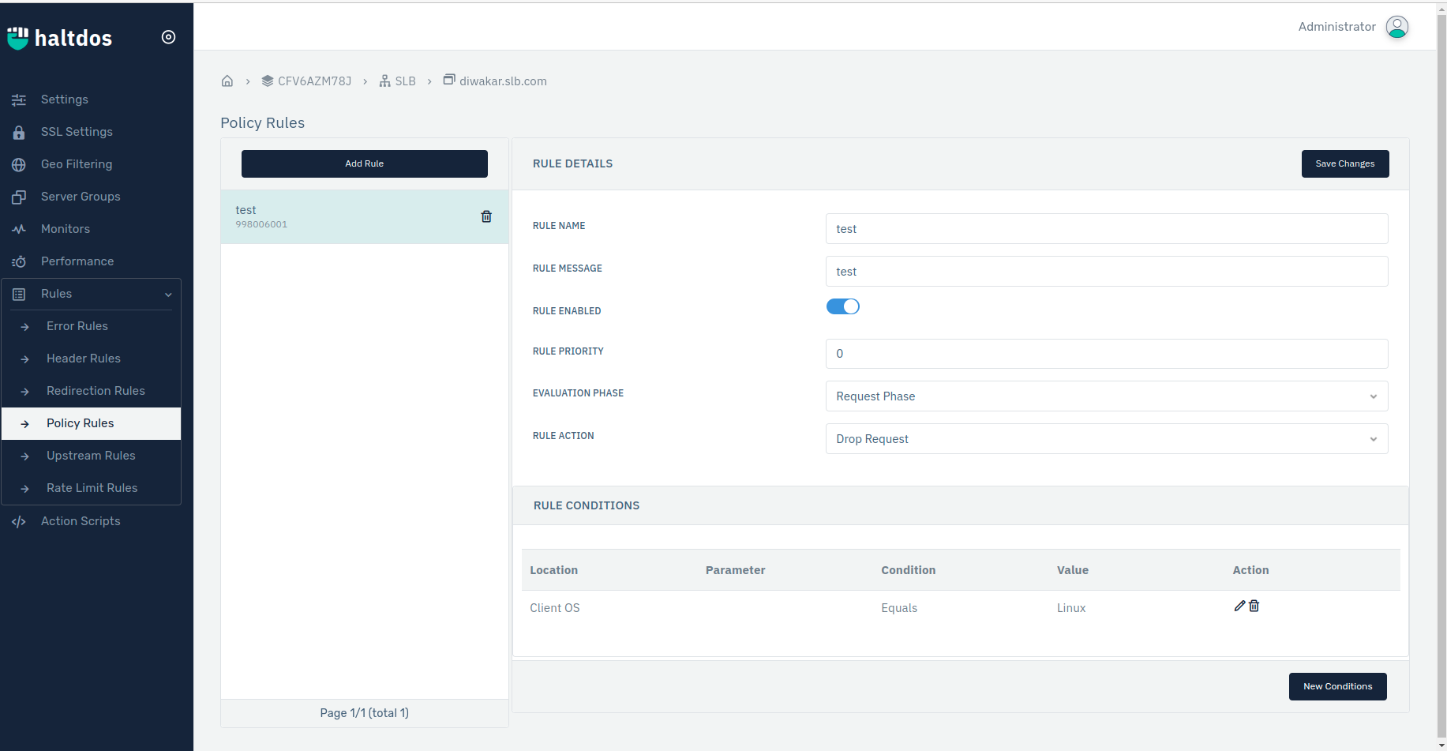Click the SSL Settings lock icon
Viewport: 1447px width, 751px height.
click(19, 132)
